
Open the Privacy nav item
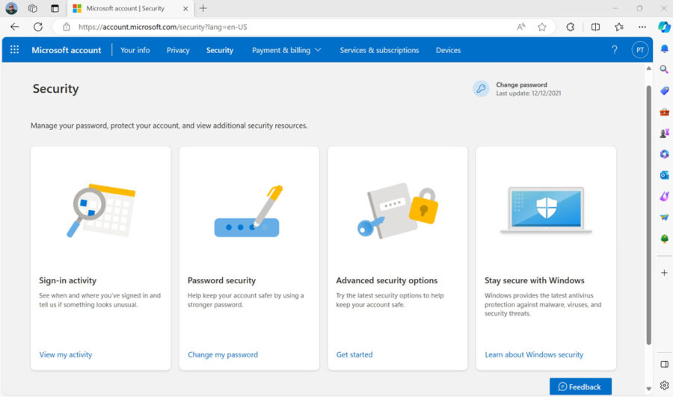pyautogui.click(x=178, y=50)
